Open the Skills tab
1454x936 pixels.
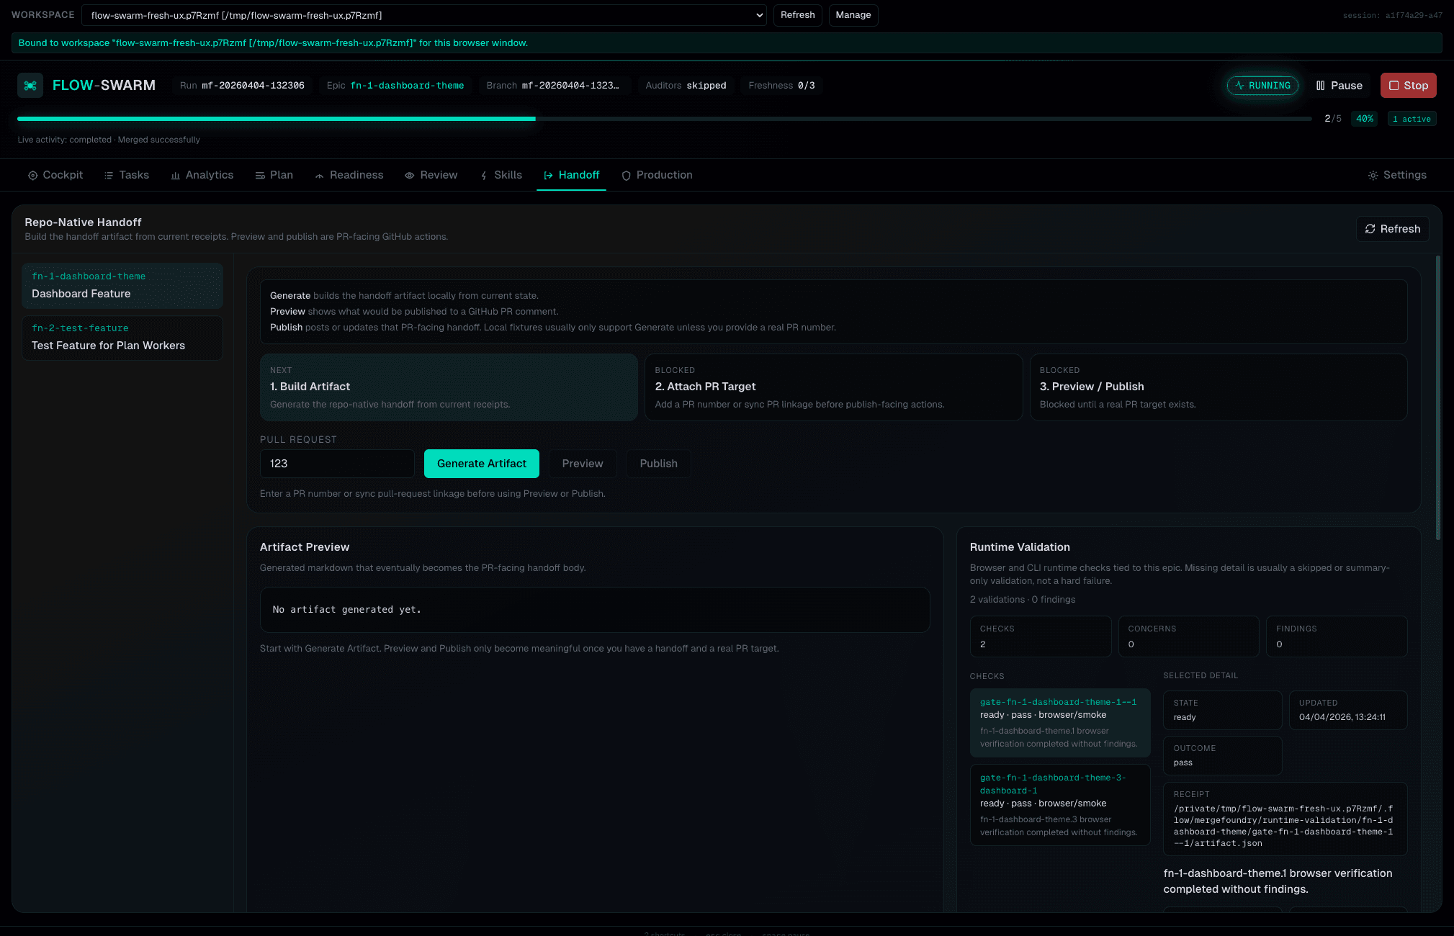click(x=501, y=175)
